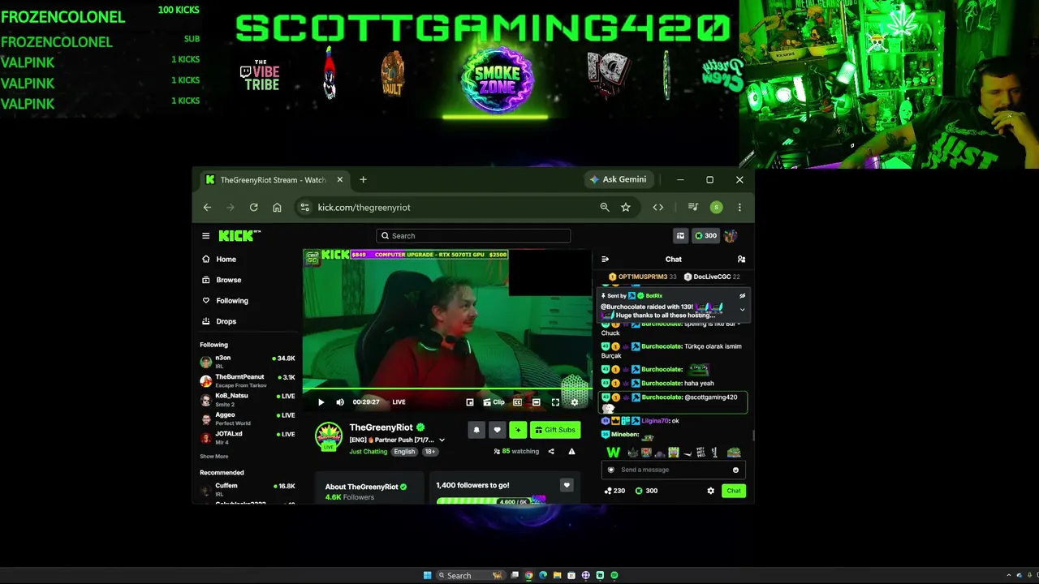
Task: Open Home in the Kick sidebar
Action: 247,260
